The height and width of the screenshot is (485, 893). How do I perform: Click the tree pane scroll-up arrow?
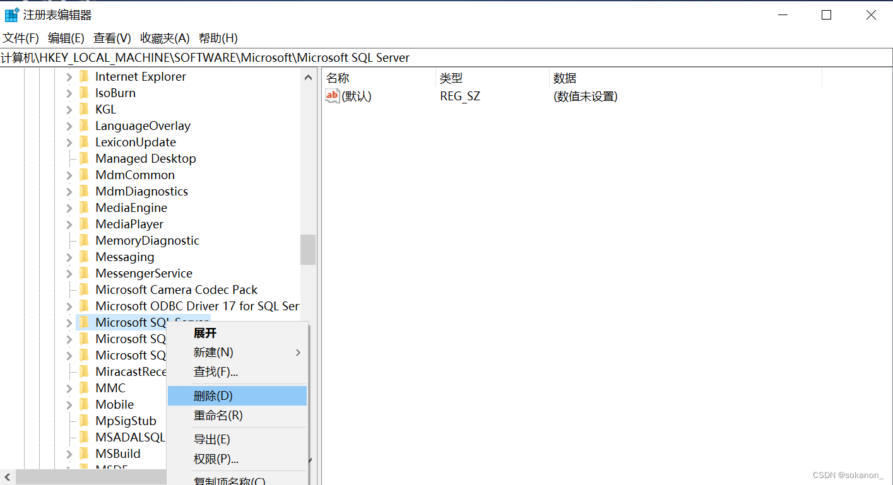(308, 78)
